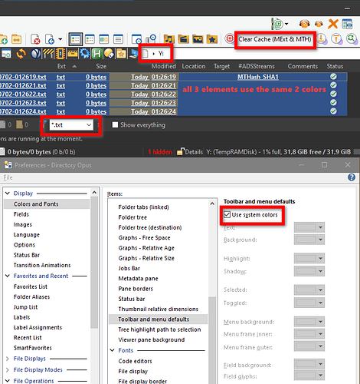The height and width of the screenshot is (384, 360).
Task: Expand the File Displays category
Action: pos(8,359)
